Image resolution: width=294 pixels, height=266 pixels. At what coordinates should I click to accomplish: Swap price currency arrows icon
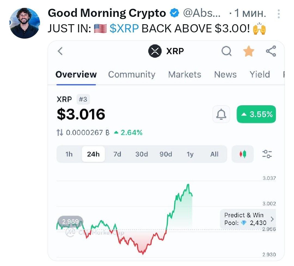(60, 132)
